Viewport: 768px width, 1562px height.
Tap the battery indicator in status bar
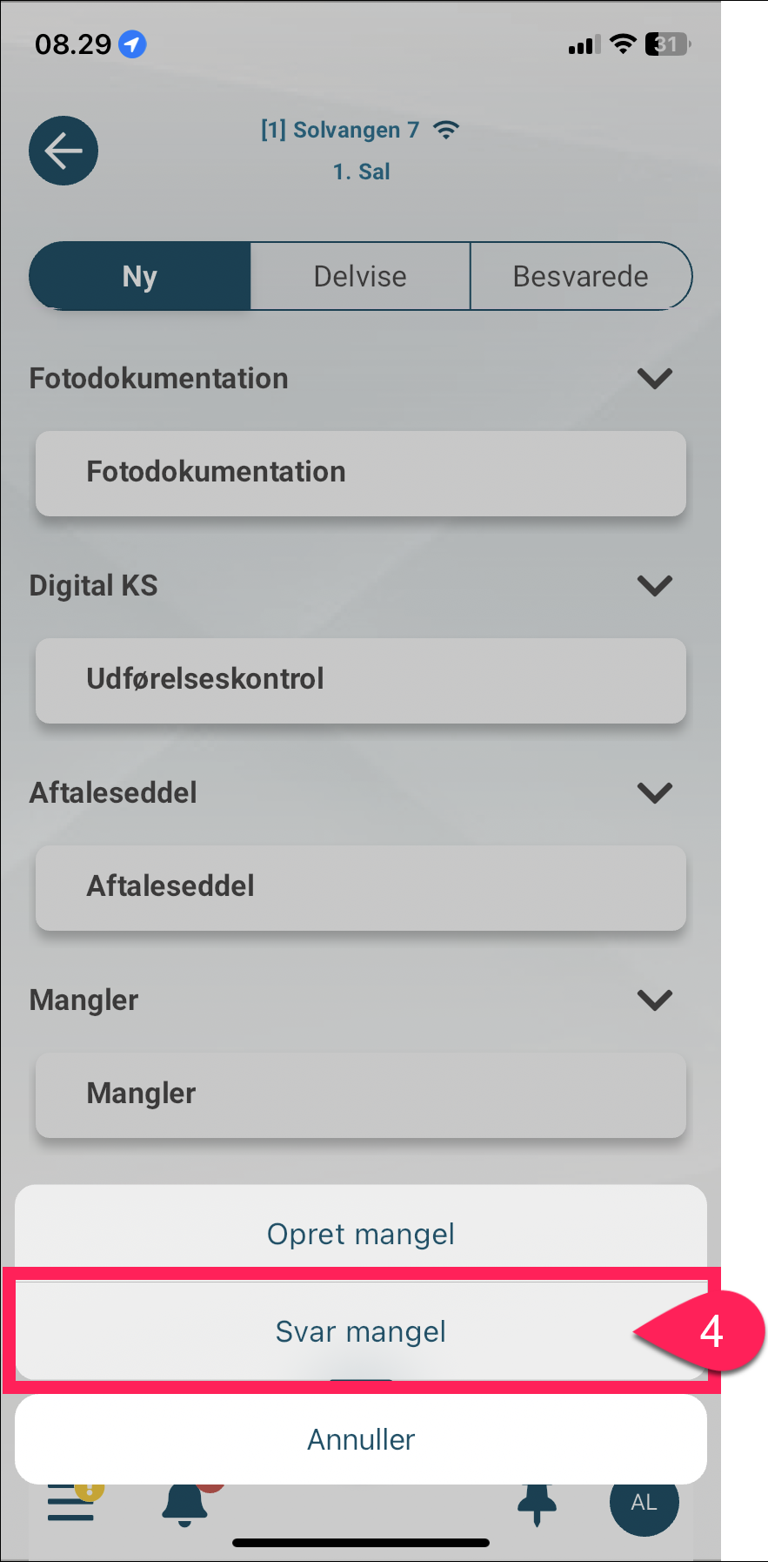tap(667, 44)
